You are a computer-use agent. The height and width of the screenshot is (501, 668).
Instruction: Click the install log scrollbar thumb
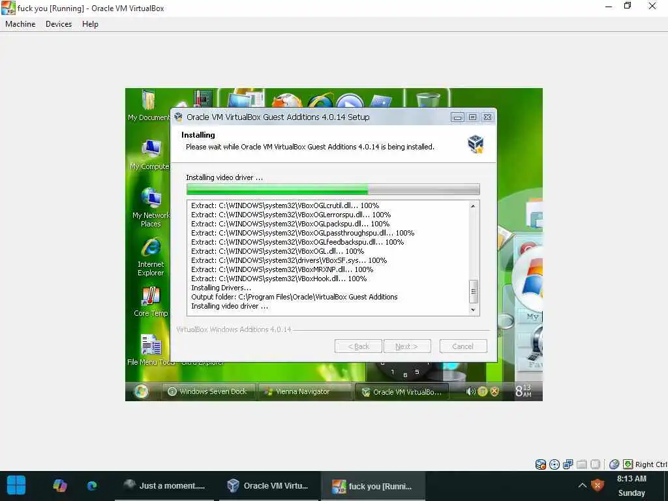click(x=473, y=291)
